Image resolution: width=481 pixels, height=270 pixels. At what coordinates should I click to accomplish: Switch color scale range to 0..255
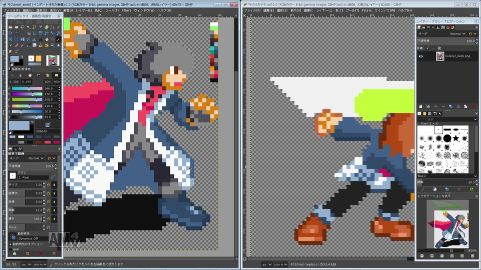(27, 82)
